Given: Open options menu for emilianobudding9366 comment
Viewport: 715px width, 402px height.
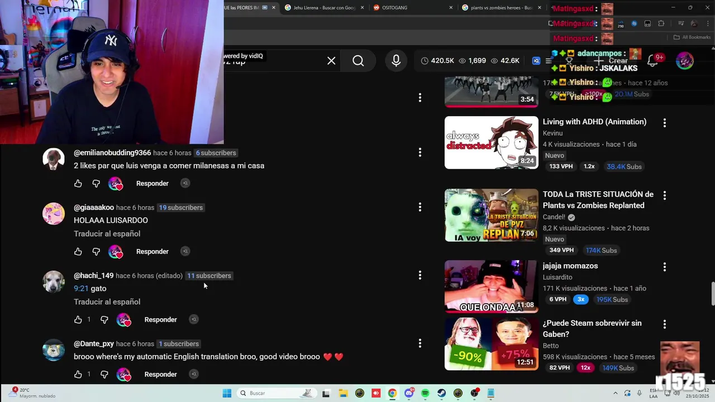Looking at the screenshot, I should coord(420,152).
